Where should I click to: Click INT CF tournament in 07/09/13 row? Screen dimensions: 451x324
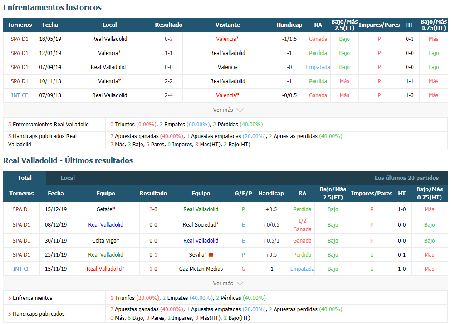[20, 95]
